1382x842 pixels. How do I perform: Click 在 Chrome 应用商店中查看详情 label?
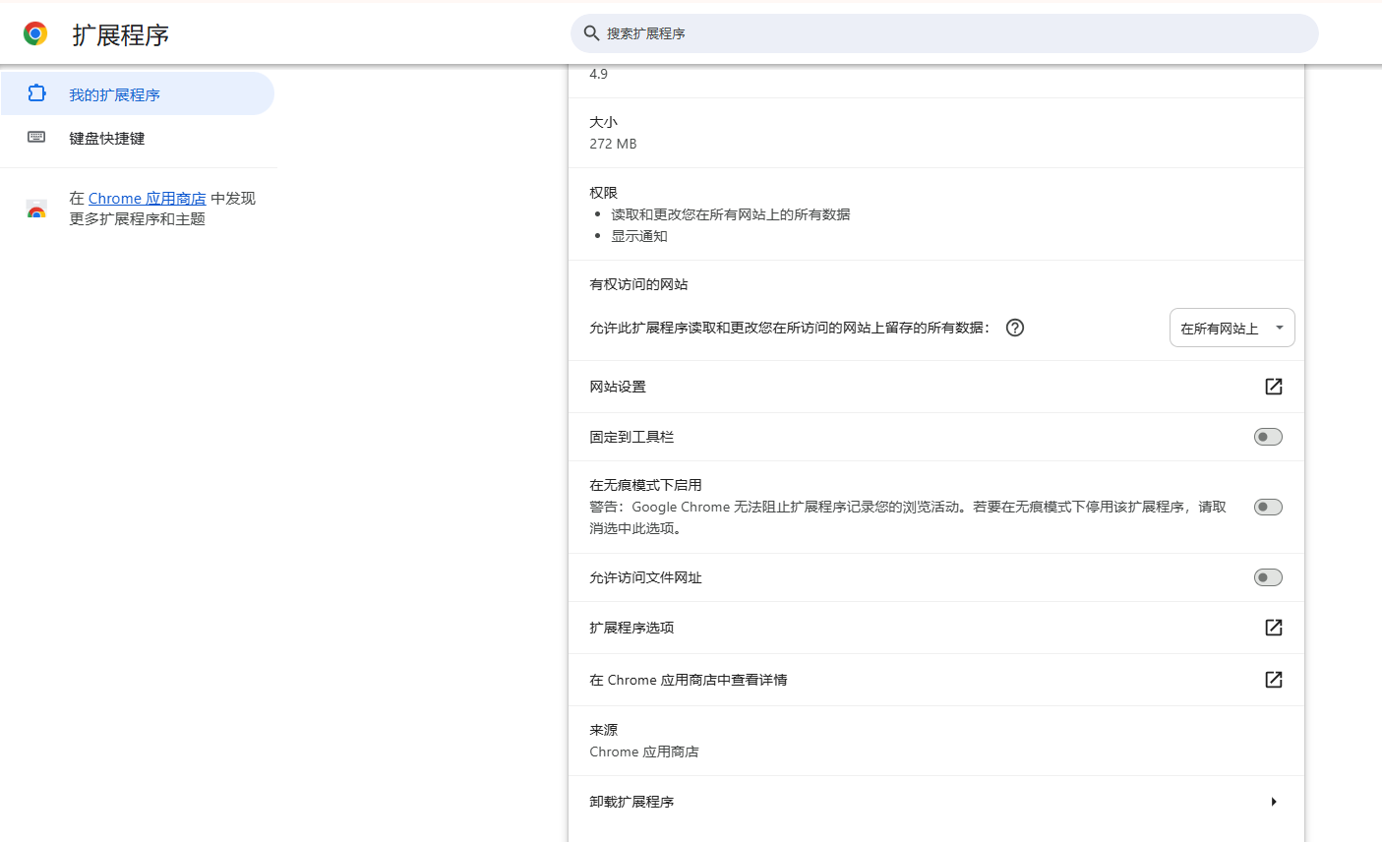(x=688, y=680)
